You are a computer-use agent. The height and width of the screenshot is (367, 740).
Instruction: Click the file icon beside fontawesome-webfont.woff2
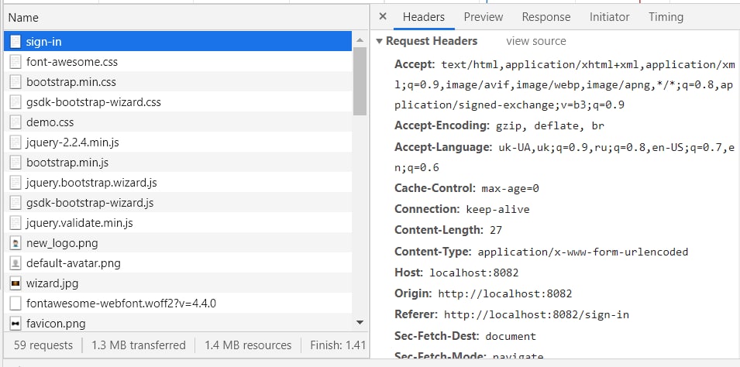[x=15, y=304]
